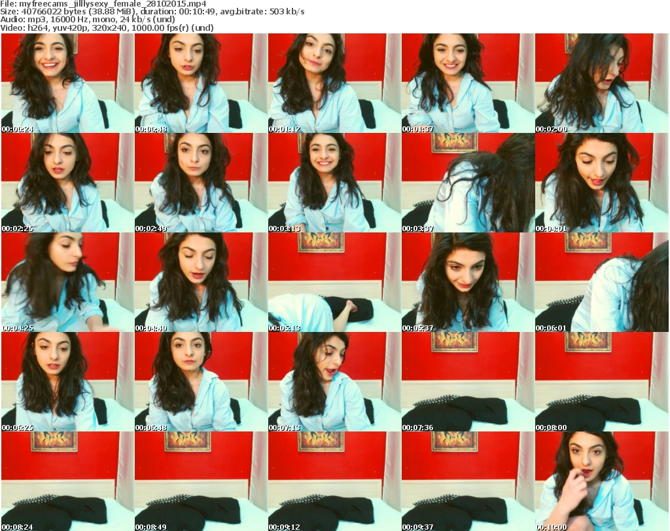
Task: Select the frame stamped 00:05:37
Action: [468, 282]
